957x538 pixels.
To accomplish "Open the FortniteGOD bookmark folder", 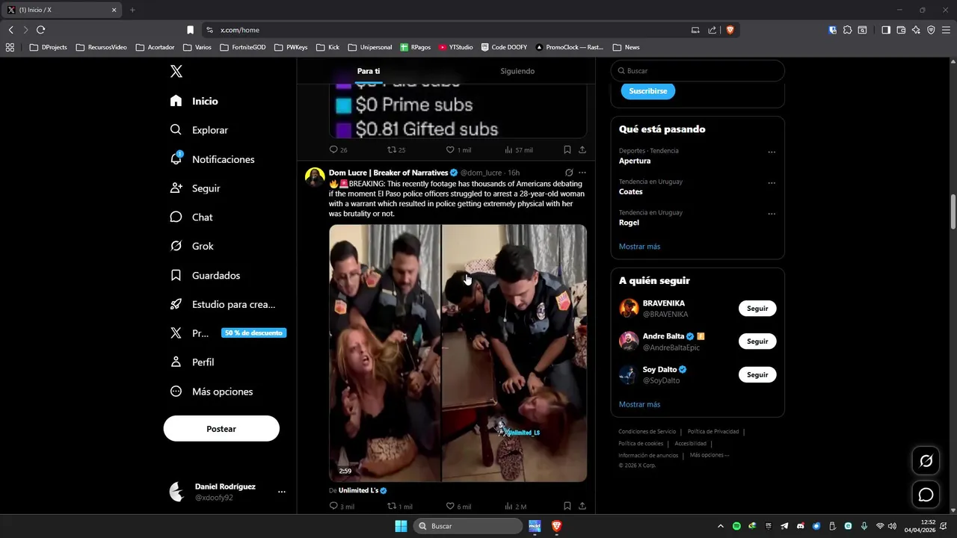I will [x=243, y=47].
